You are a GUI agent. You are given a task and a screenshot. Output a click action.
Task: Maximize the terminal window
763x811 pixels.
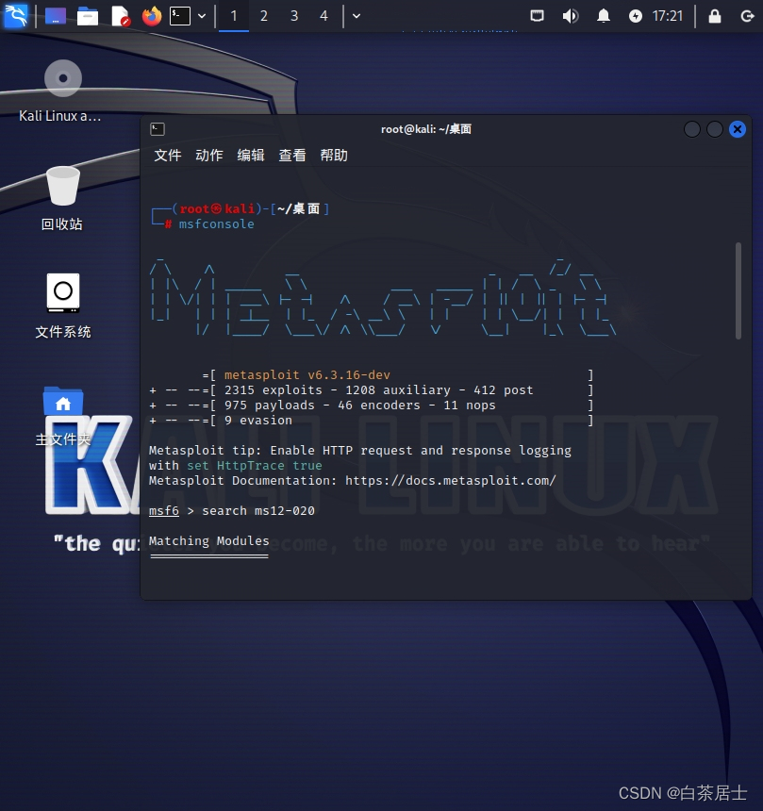pyautogui.click(x=714, y=129)
